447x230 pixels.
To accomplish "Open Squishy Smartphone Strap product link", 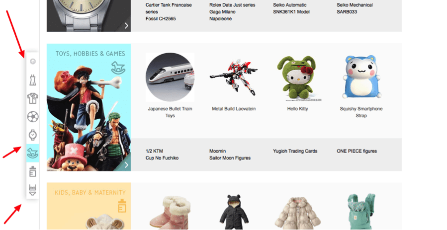I will [361, 112].
